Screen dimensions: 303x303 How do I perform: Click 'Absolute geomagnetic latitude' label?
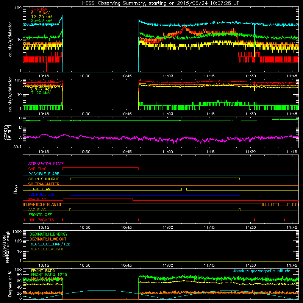(x=262, y=271)
